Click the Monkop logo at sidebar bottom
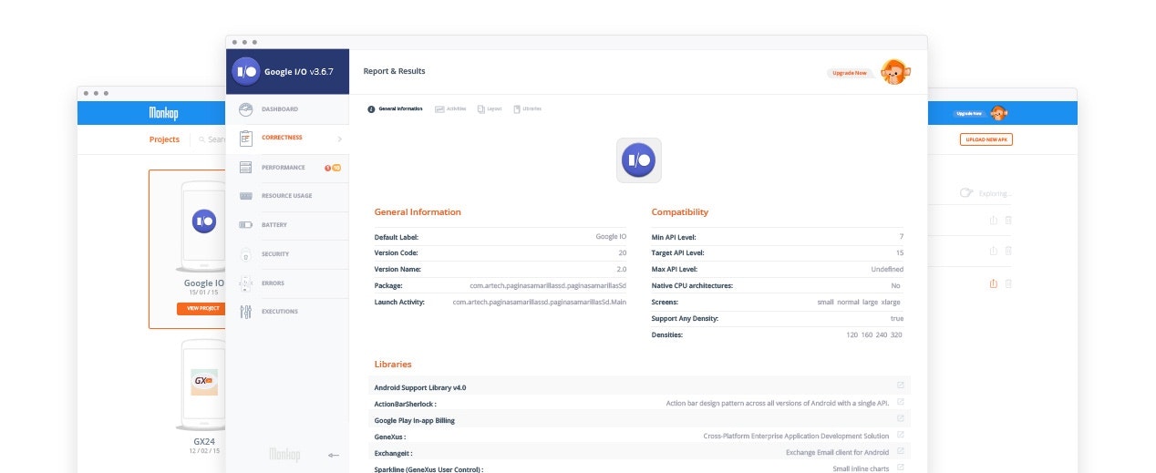1156x473 pixels. pyautogui.click(x=284, y=455)
